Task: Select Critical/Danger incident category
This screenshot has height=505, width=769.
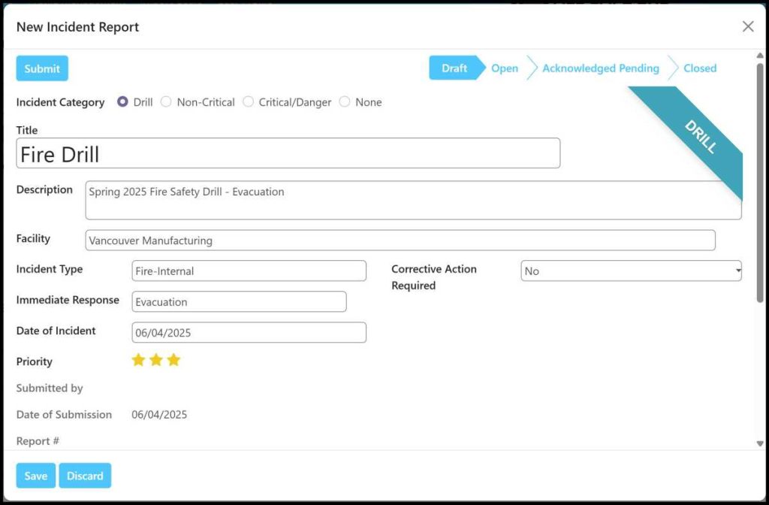Action: tap(249, 102)
